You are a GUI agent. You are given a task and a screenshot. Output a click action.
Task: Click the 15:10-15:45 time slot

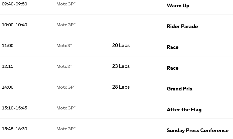click(15, 108)
